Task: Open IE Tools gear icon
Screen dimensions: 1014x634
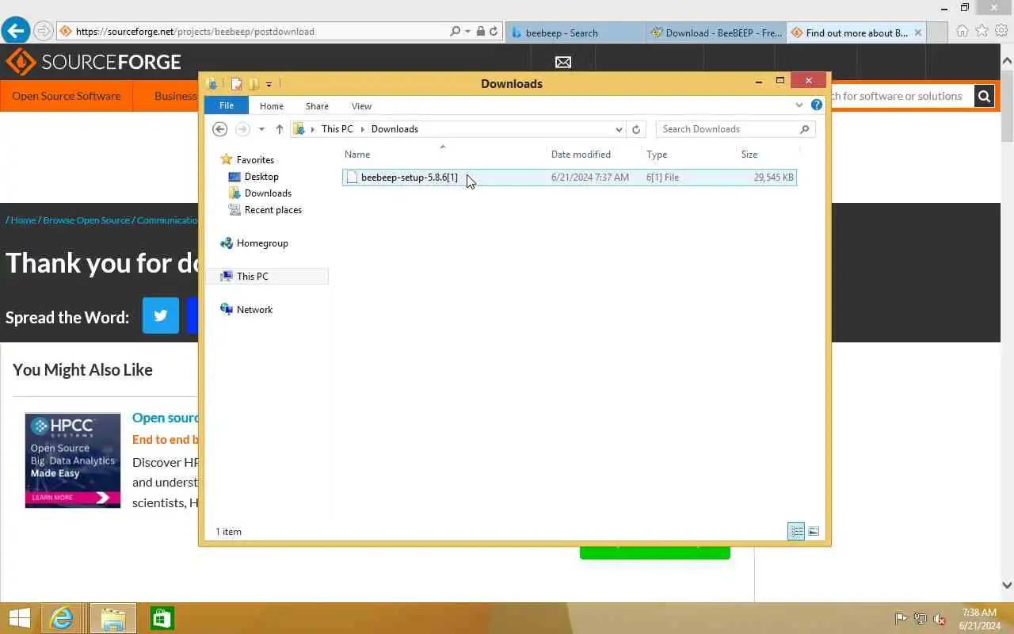Action: click(1001, 31)
